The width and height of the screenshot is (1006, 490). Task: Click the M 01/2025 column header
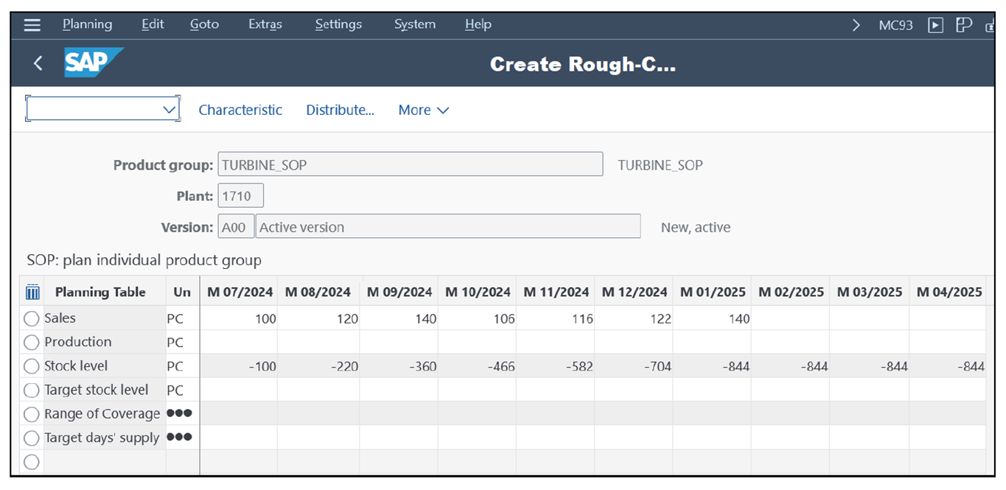[x=713, y=292]
